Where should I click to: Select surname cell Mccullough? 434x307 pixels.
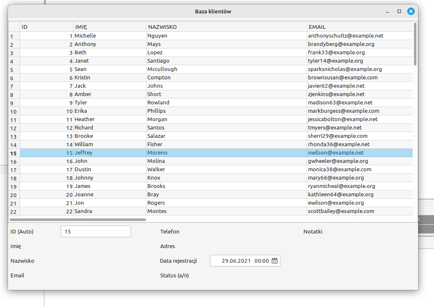pyautogui.click(x=162, y=69)
